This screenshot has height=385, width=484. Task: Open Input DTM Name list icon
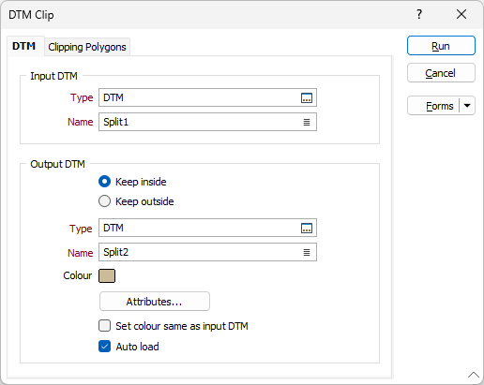[x=307, y=122]
